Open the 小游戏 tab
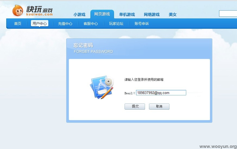This screenshot has width=237, height=149. pos(80,14)
